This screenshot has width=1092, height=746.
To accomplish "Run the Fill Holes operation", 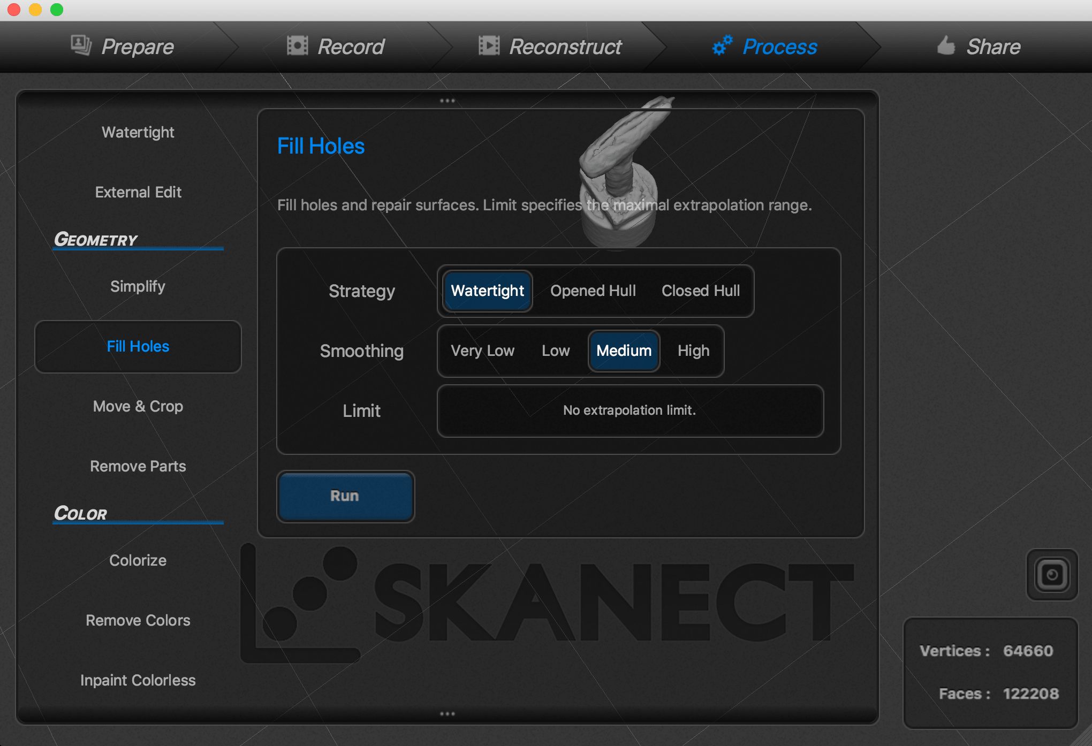I will (x=345, y=496).
